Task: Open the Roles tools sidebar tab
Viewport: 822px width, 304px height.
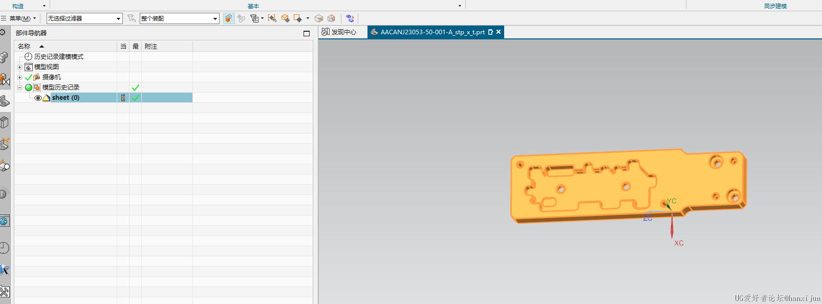Action: pos(4,292)
